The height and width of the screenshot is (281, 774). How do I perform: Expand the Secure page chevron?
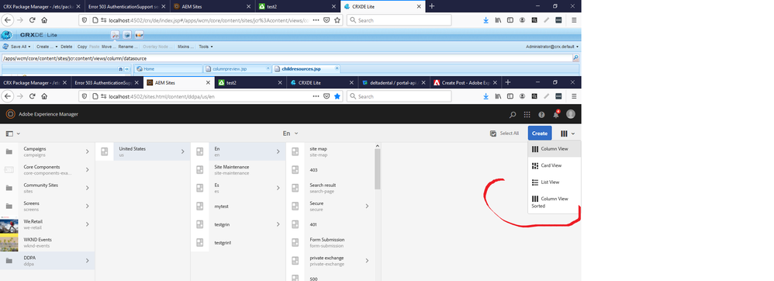click(x=367, y=206)
